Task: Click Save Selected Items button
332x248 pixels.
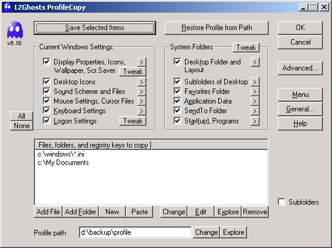Action: [95, 28]
